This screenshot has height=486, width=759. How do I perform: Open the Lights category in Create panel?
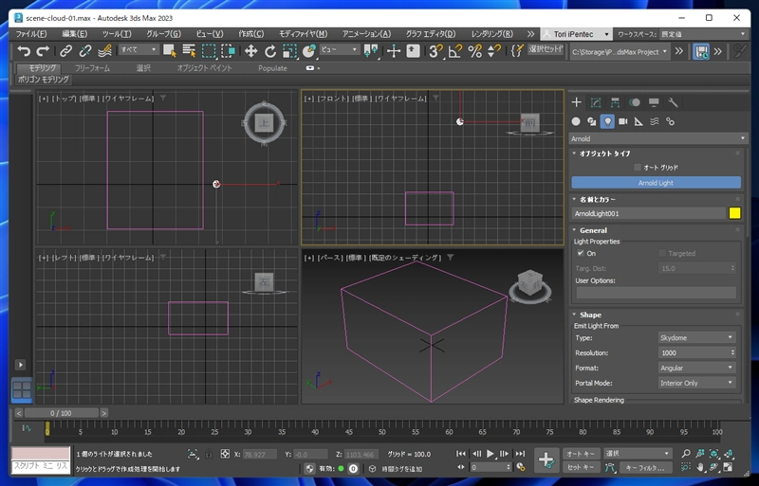point(607,121)
